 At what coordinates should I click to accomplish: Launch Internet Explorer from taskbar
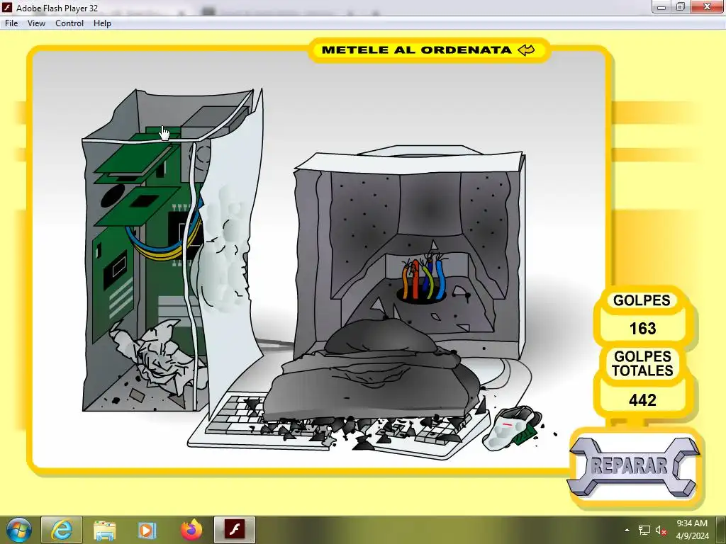point(62,530)
